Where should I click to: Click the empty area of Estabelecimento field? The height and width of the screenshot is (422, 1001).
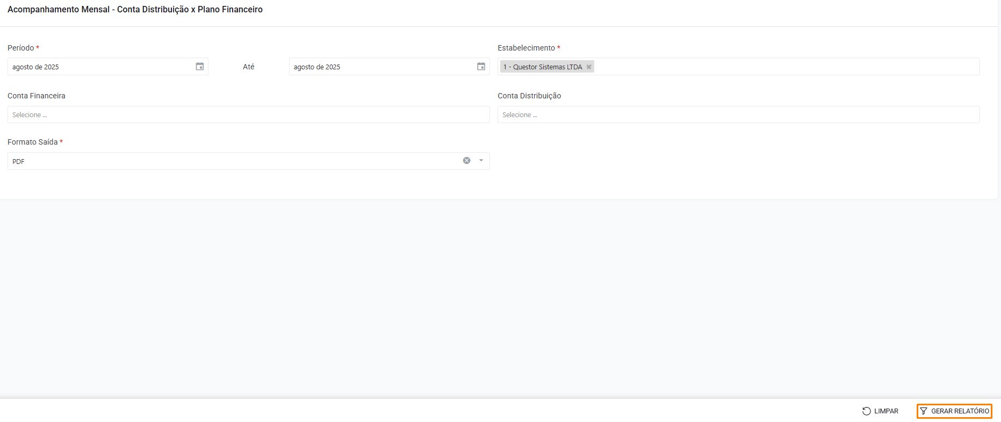(x=784, y=67)
